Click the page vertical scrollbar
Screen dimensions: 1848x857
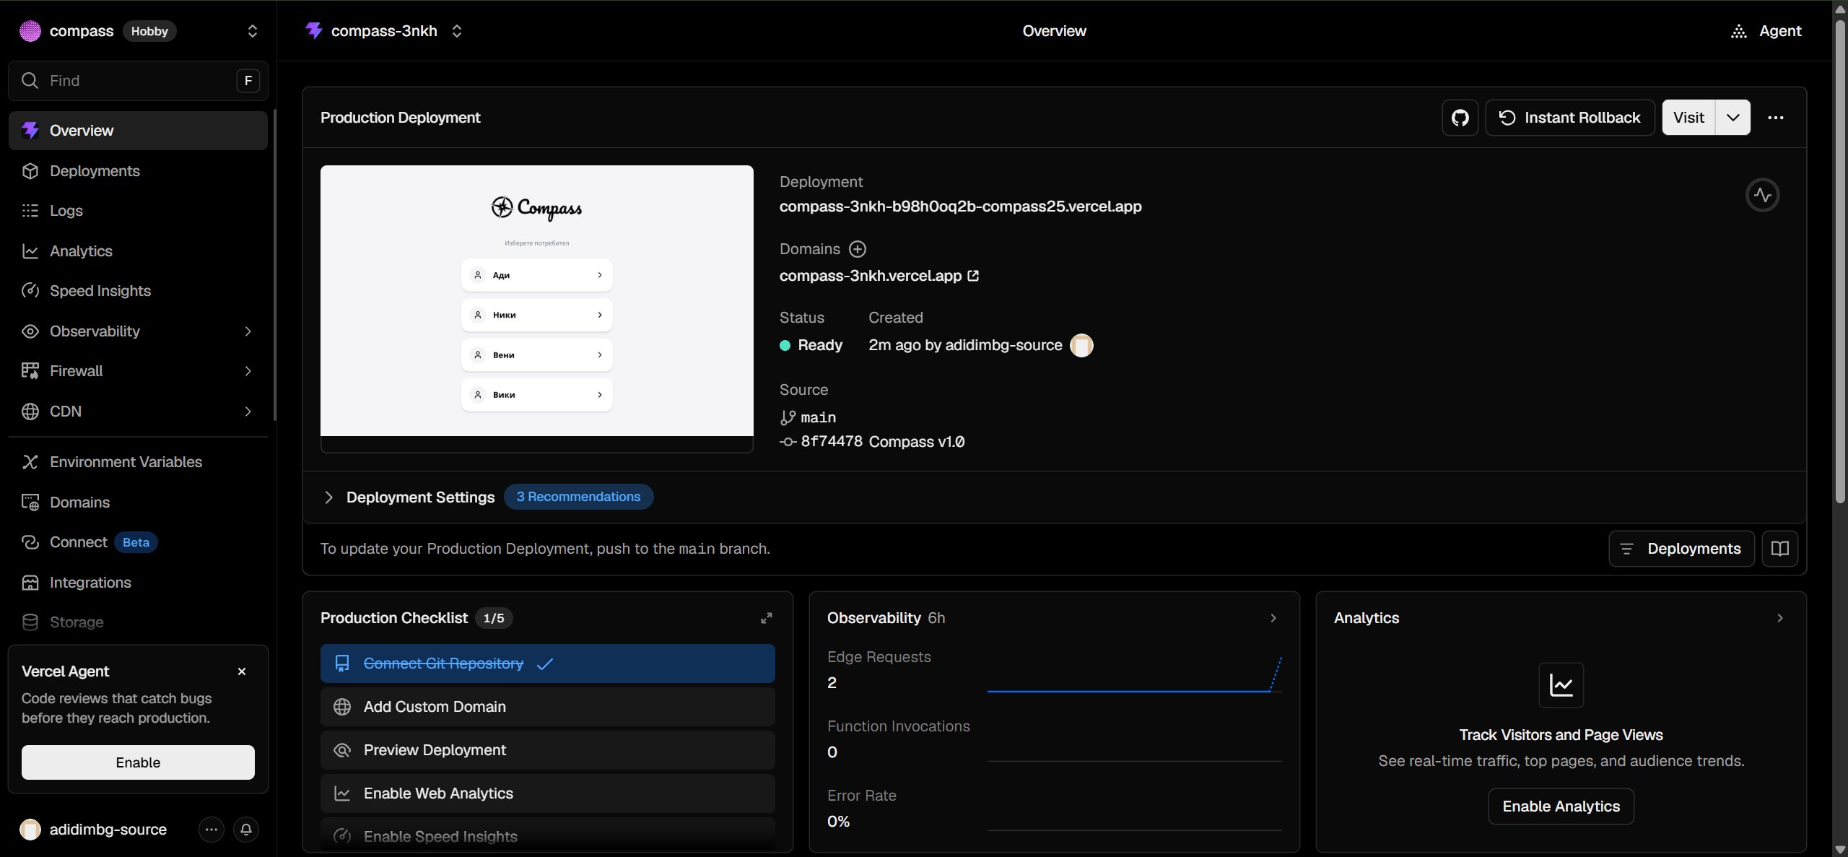1840,260
